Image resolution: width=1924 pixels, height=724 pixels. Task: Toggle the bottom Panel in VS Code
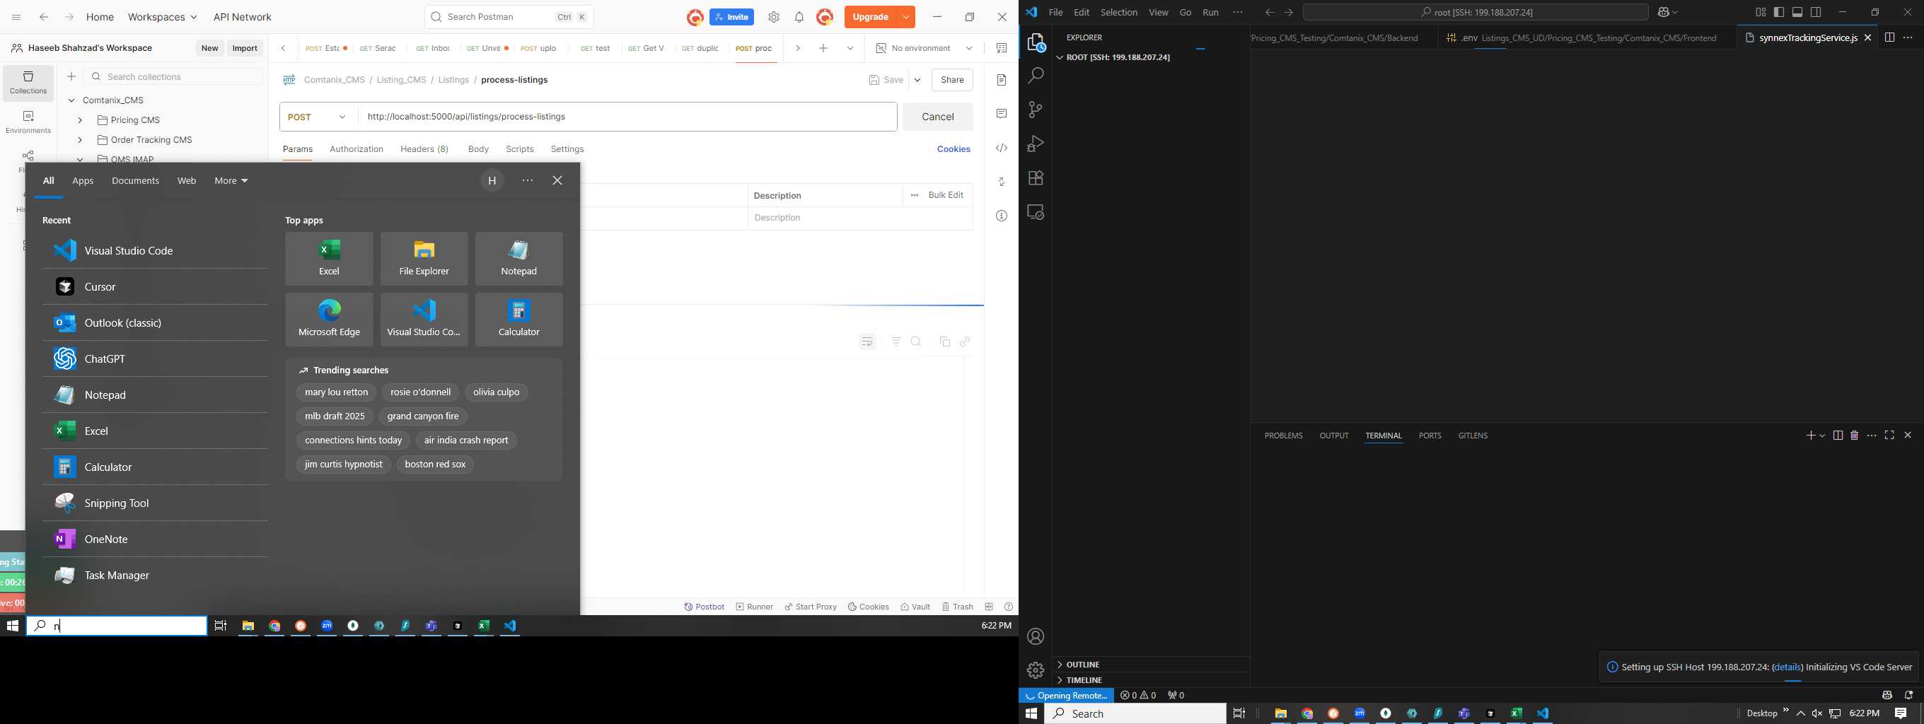coord(1798,12)
